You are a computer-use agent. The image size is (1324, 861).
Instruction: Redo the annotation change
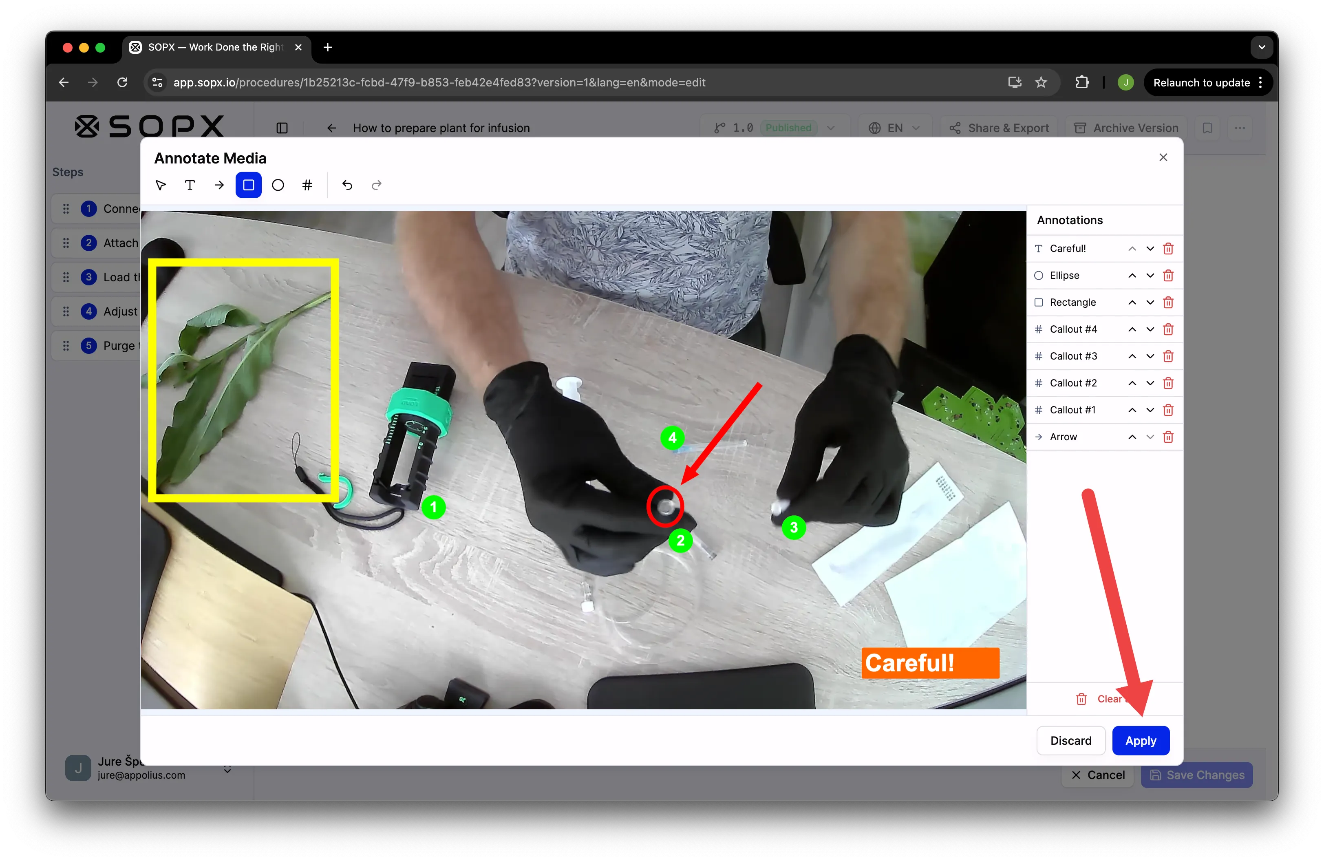pos(377,185)
